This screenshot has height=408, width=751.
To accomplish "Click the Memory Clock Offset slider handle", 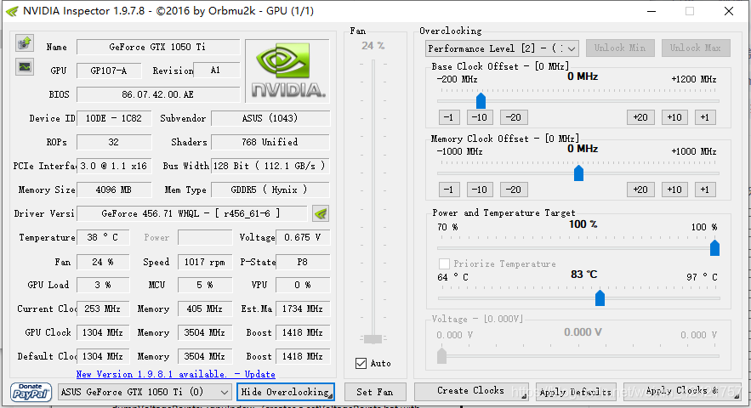I will (x=578, y=173).
